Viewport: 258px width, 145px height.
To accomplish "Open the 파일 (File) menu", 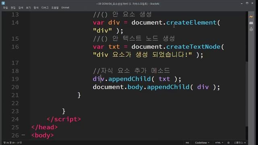I will [x=5, y=8].
